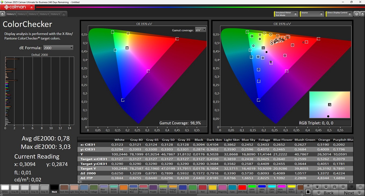This screenshot has width=365, height=196.
Task: Select the Orange color patch
Action: coord(123,188)
